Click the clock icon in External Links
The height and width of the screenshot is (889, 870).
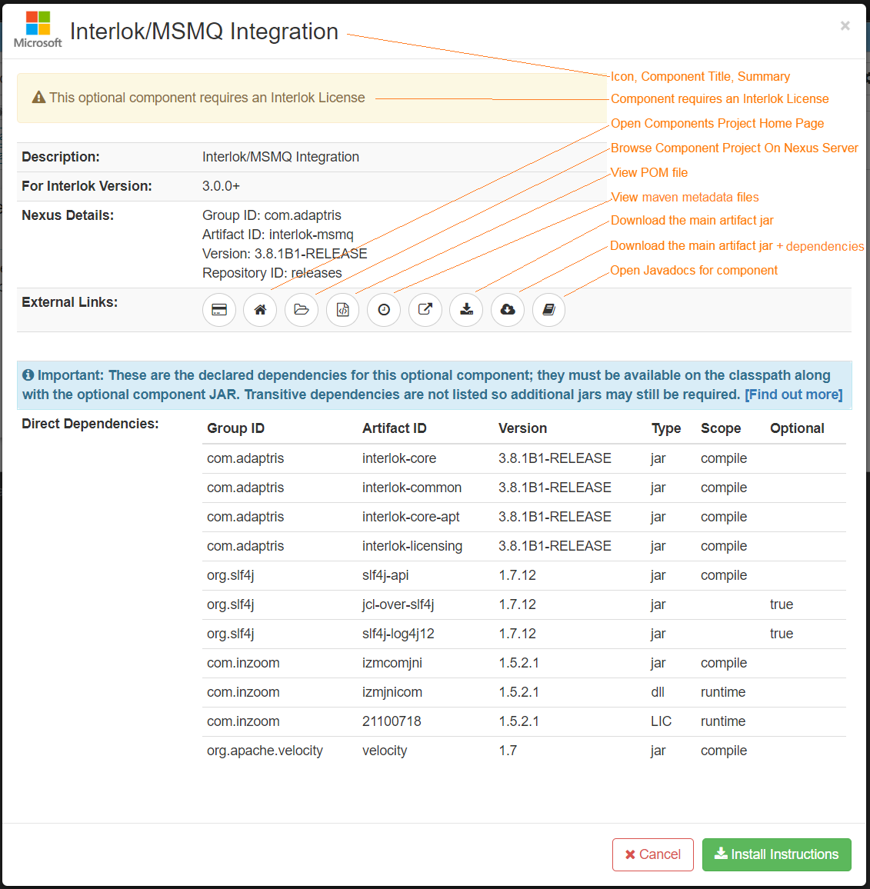pos(384,310)
